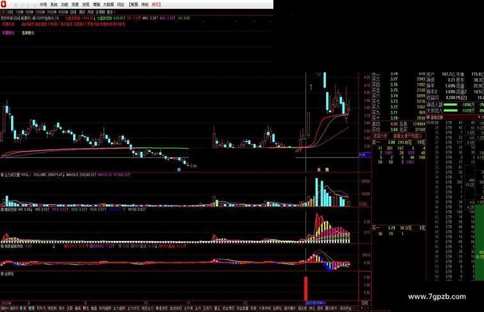The height and width of the screenshot is (312, 484).
Task: Open the 发现 menu
Action: tap(86, 4)
